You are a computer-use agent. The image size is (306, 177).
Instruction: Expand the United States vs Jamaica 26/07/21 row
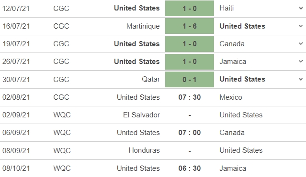click(301, 61)
